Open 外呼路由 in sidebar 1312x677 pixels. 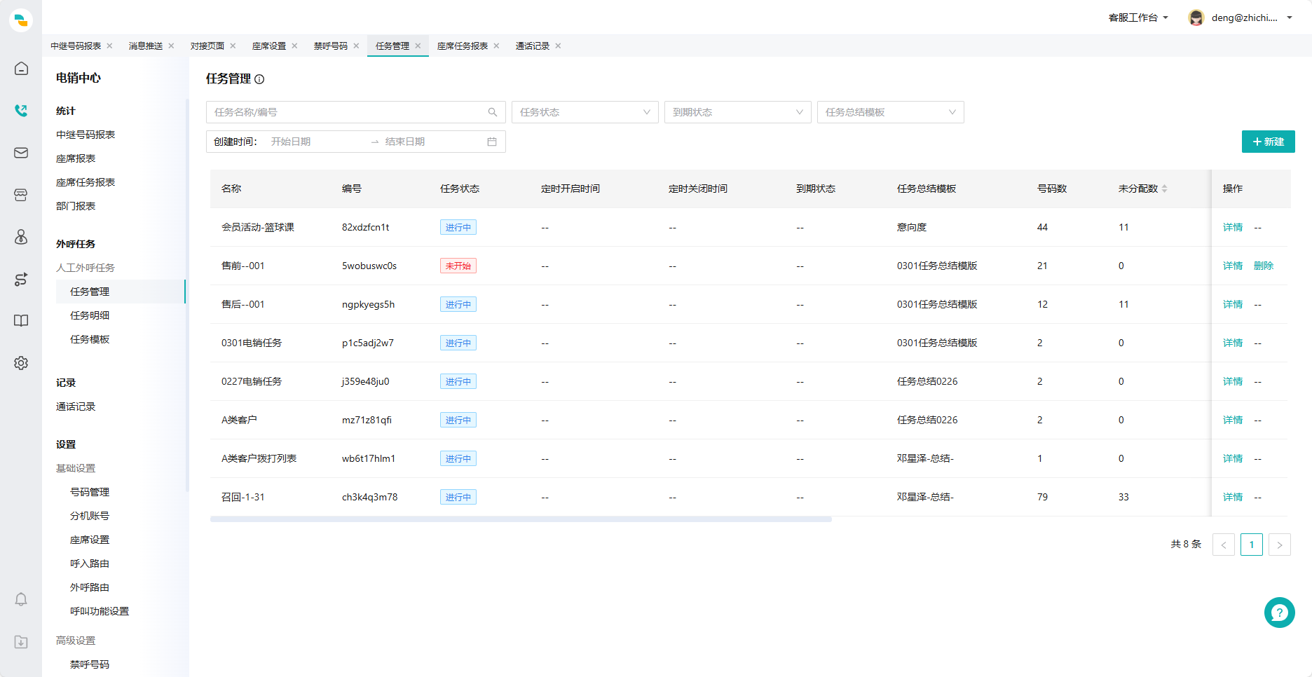(x=90, y=587)
